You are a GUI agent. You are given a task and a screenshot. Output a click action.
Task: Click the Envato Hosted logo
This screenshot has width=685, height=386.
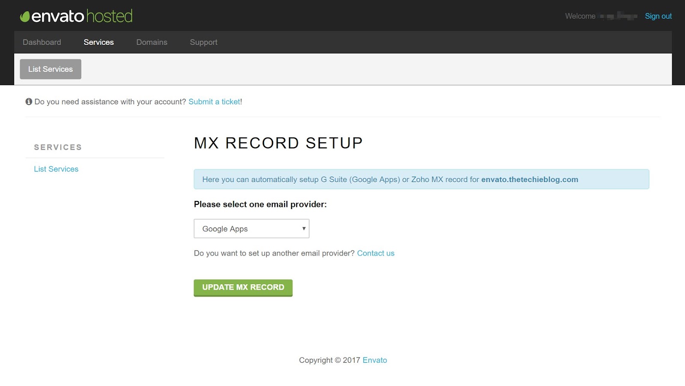click(76, 16)
